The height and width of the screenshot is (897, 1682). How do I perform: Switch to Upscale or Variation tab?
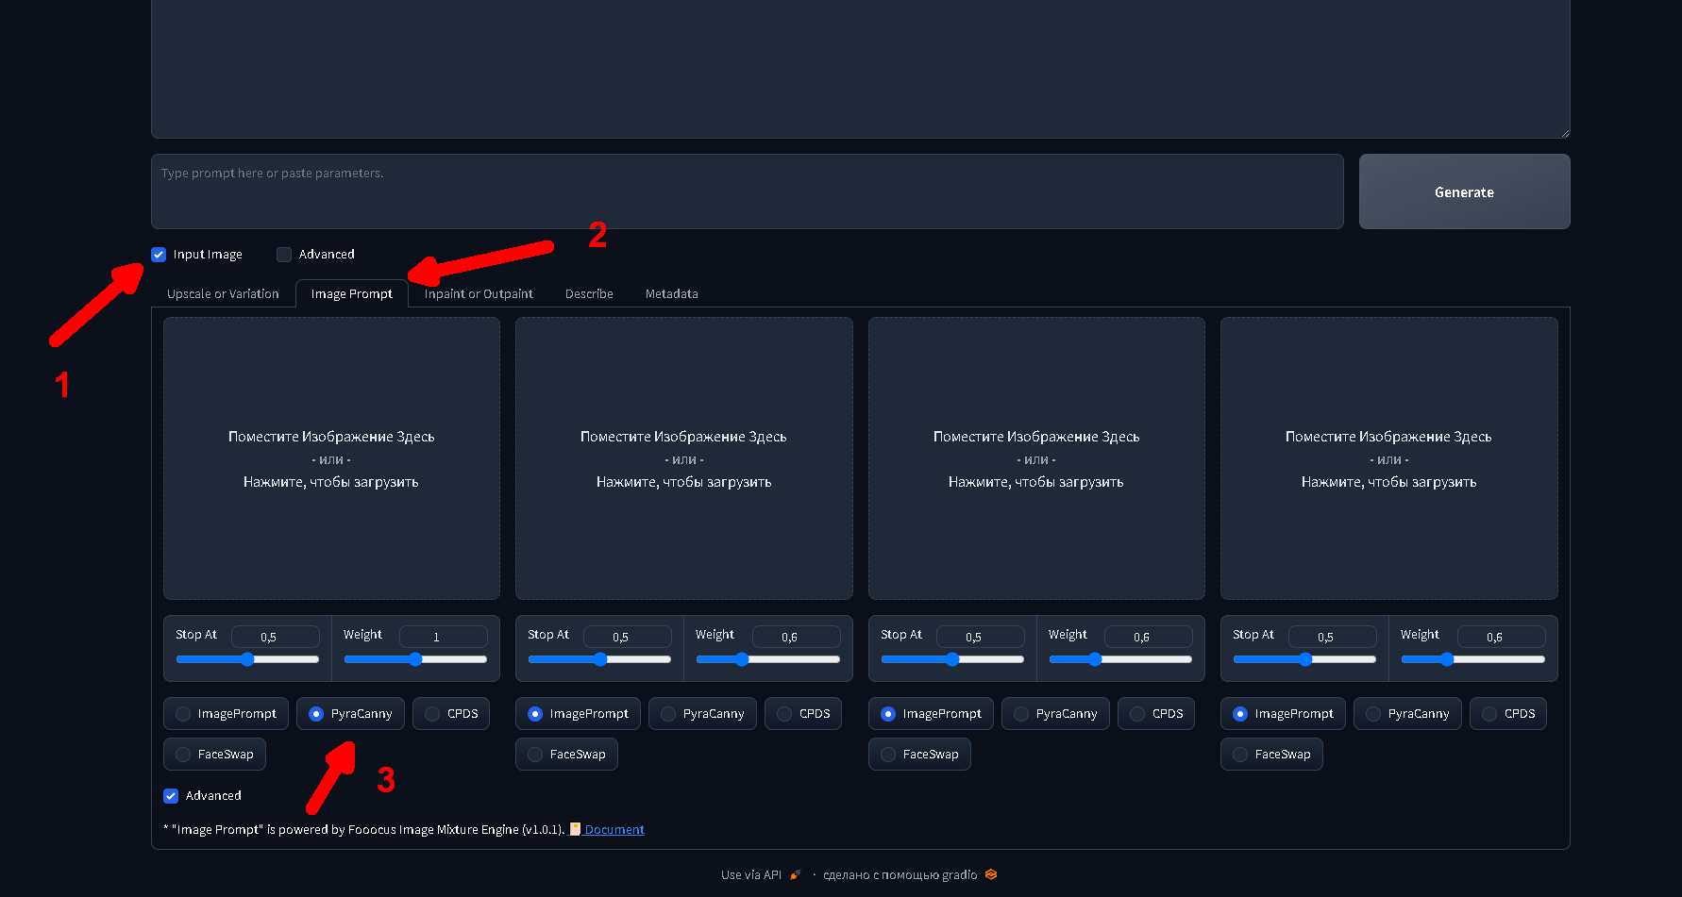point(223,294)
